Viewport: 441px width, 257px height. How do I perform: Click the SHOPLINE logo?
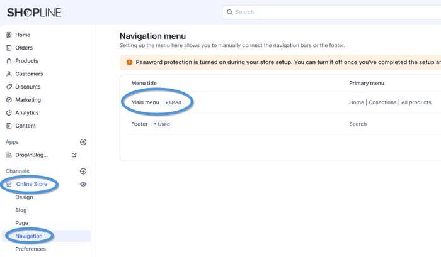point(34,13)
